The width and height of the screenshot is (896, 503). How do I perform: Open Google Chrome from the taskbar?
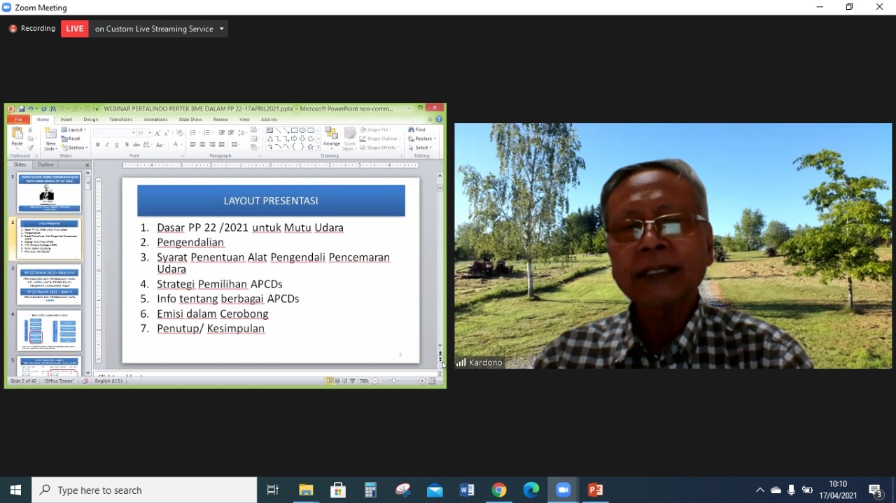499,490
